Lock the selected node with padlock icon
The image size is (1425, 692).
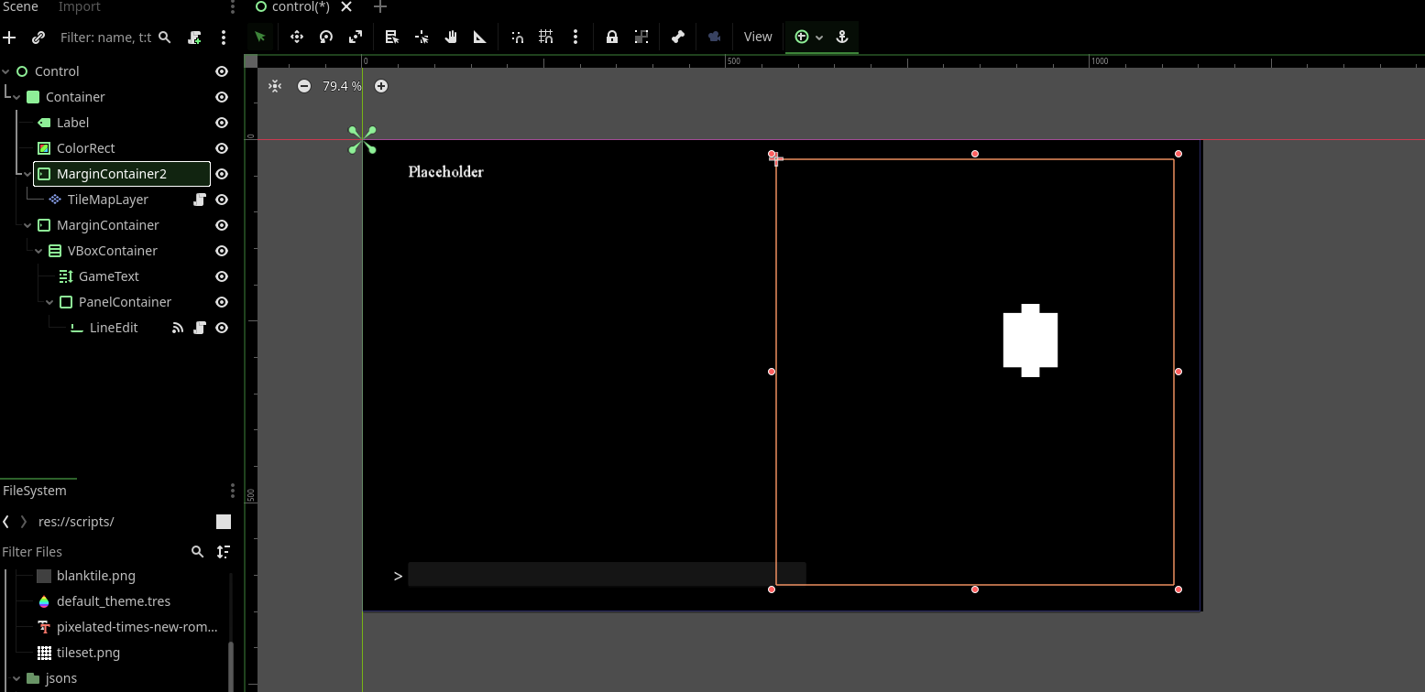612,37
